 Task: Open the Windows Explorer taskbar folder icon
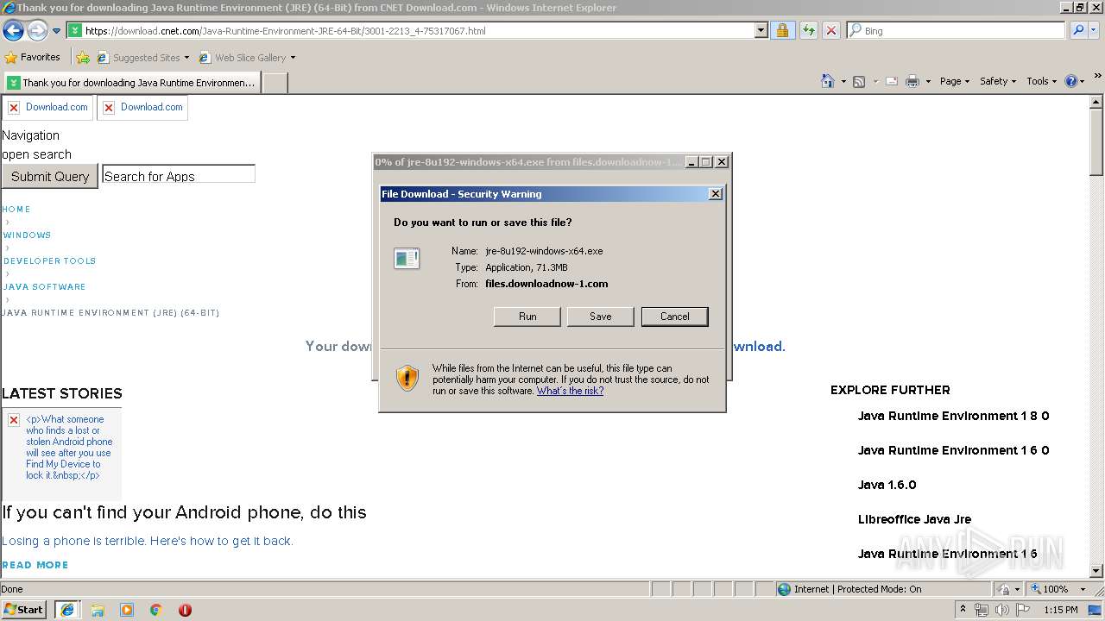(x=98, y=610)
